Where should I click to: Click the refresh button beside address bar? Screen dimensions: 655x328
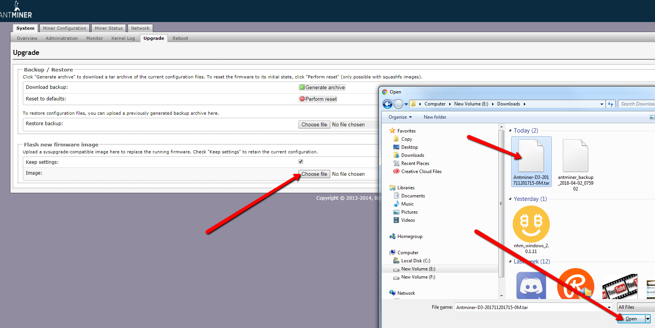(611, 104)
